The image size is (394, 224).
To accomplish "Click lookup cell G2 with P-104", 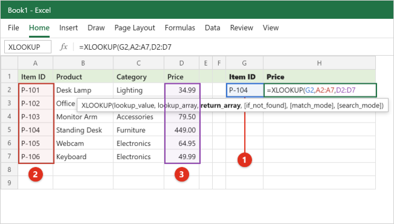I will [245, 90].
